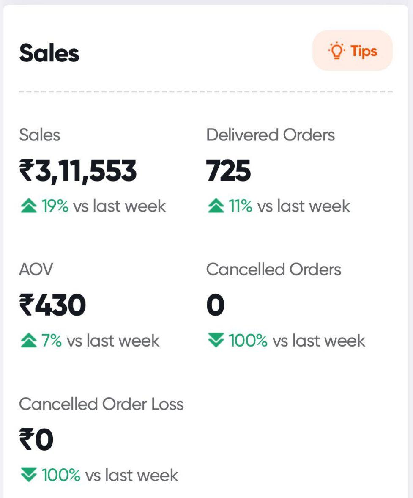Click the AOV label
The image size is (413, 498).
36,270
